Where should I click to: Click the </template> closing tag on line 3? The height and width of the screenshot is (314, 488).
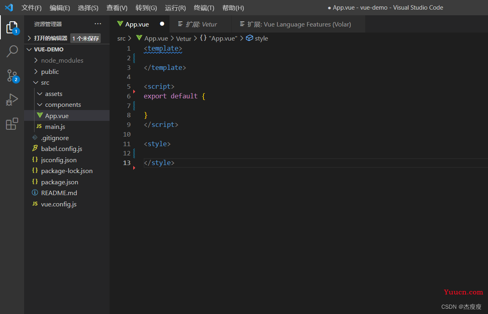(x=165, y=67)
